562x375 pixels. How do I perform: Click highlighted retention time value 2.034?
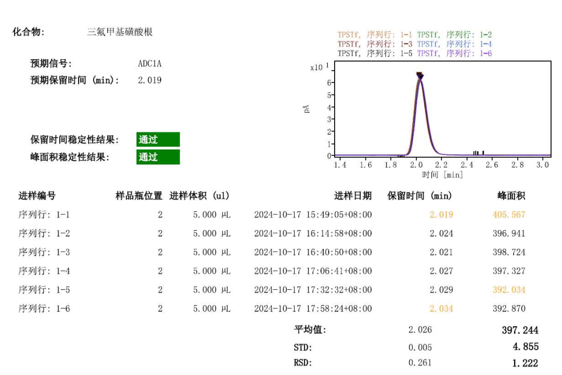tap(441, 309)
